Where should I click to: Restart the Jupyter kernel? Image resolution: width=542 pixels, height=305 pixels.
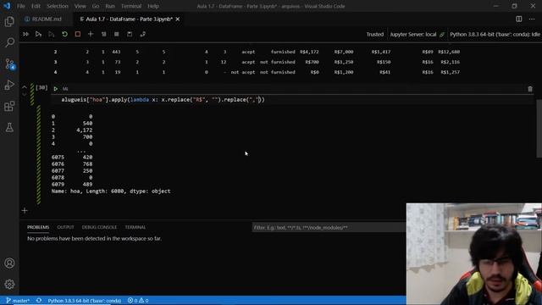pyautogui.click(x=64, y=34)
